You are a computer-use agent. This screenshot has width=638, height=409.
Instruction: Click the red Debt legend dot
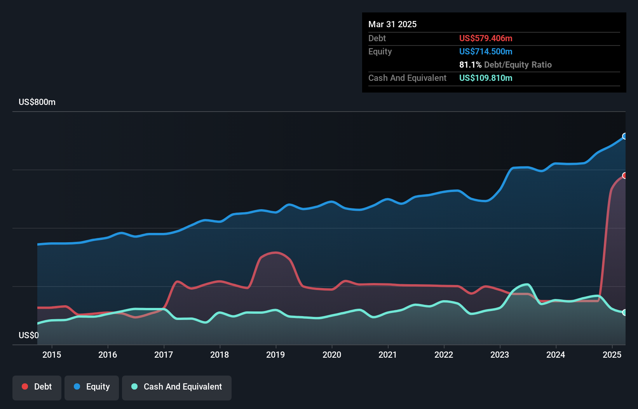[x=24, y=386]
